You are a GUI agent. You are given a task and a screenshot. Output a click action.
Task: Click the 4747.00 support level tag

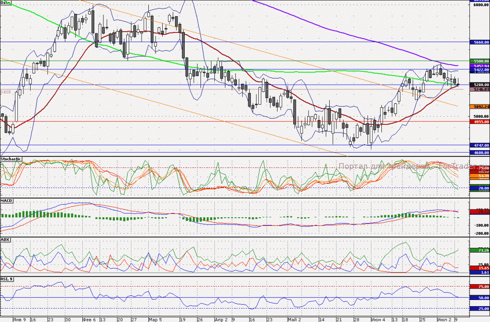click(x=479, y=145)
